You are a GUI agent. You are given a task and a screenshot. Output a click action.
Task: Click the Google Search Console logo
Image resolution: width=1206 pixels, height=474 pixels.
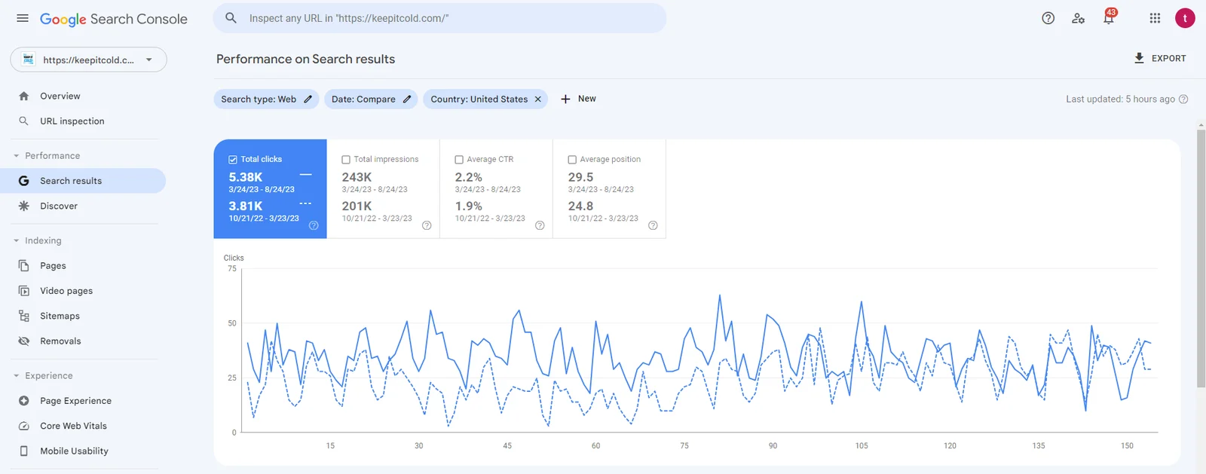114,19
